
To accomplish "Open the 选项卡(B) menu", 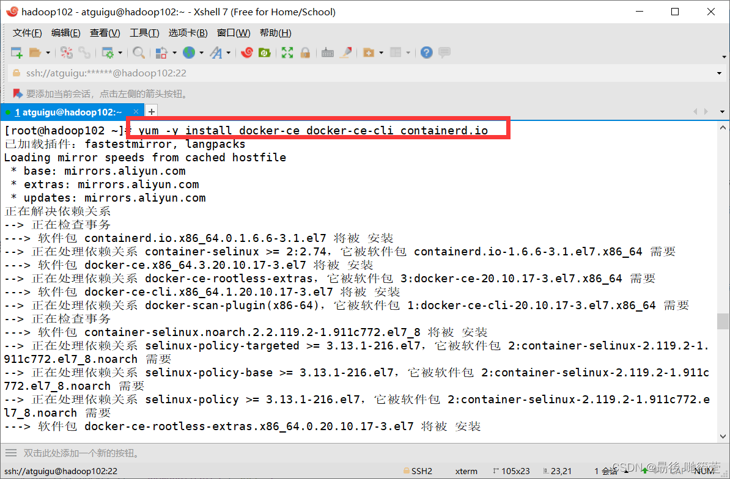I will tap(188, 33).
